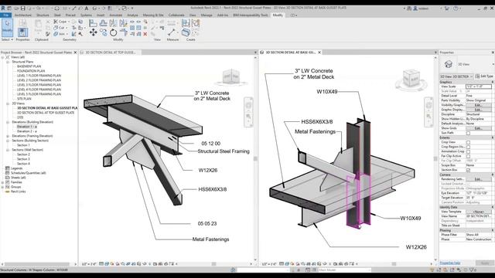Click Edit button for Rendering Settings
Viewport: 495px width, 278px height.
pos(478,179)
